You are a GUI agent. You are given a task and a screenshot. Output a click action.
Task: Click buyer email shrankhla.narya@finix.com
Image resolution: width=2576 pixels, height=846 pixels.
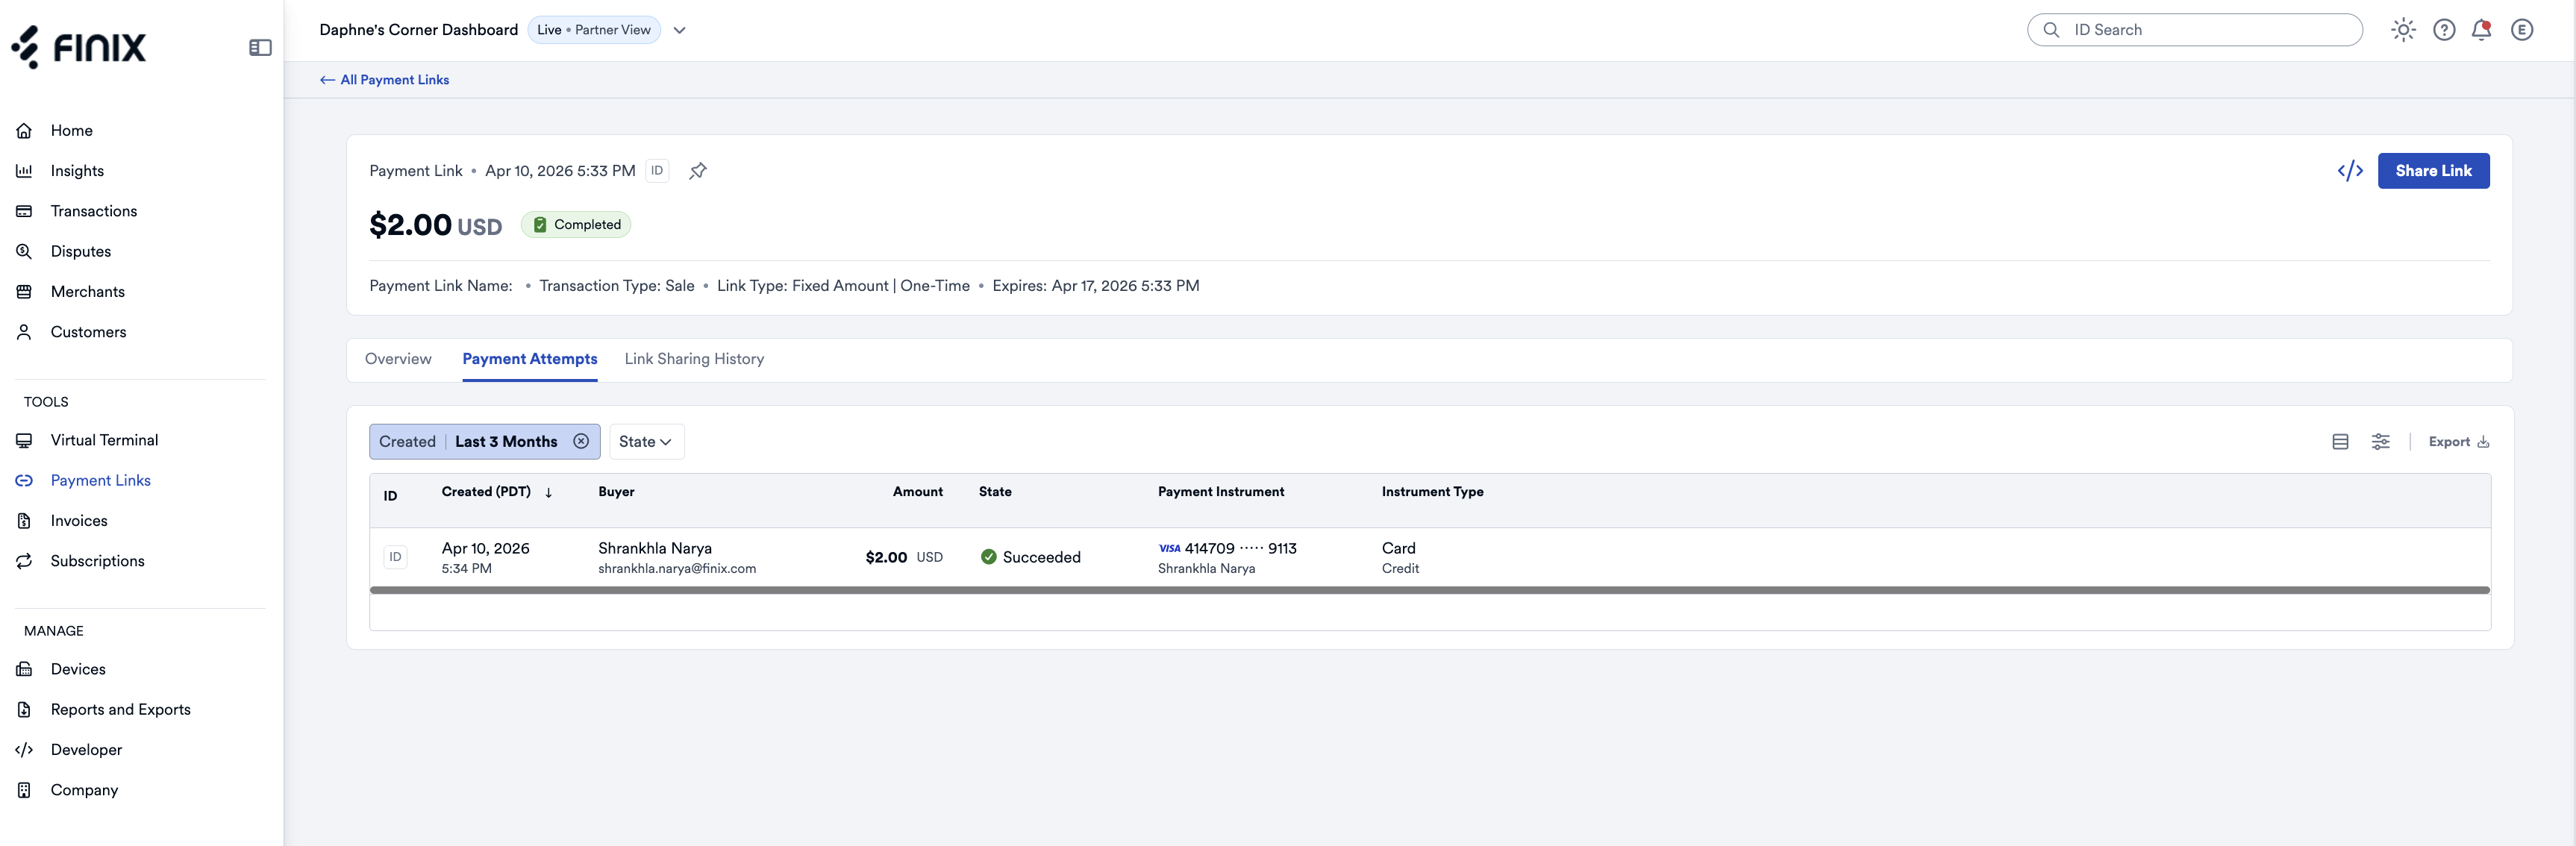pos(677,569)
